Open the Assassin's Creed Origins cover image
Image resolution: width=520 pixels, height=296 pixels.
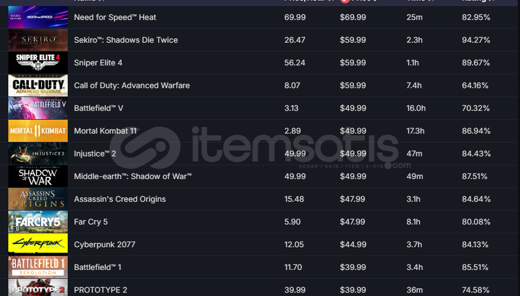(38, 199)
